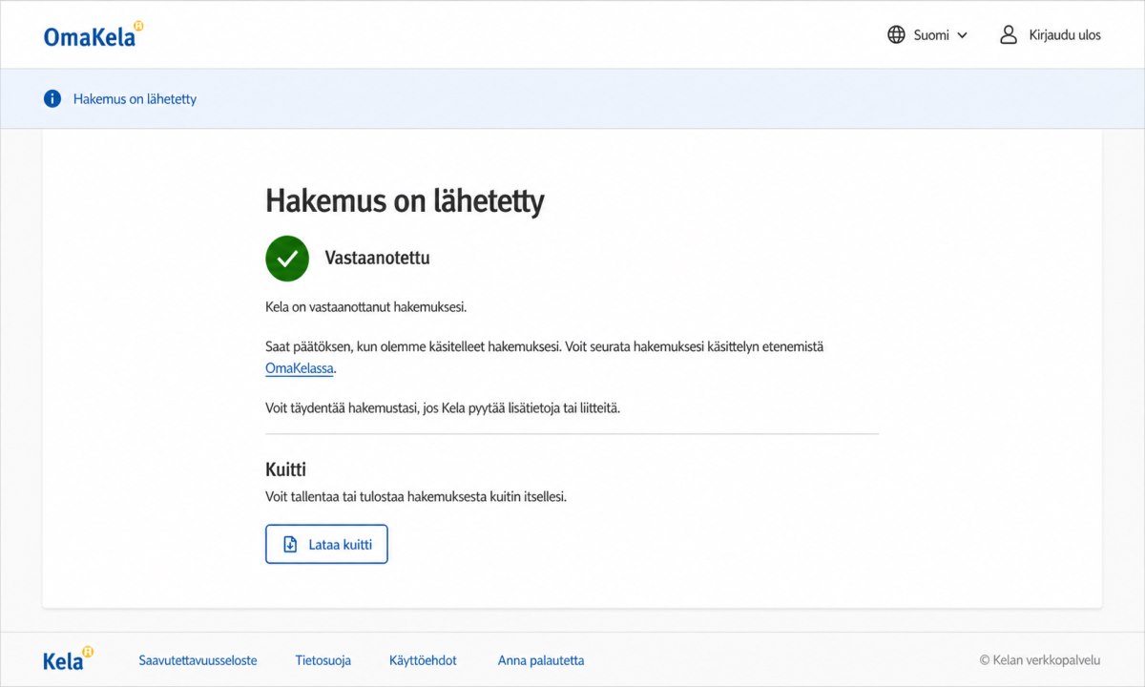Click 'Kela on vastaanottanut hakemuksesi.' text
This screenshot has height=687, width=1145.
pos(366,307)
